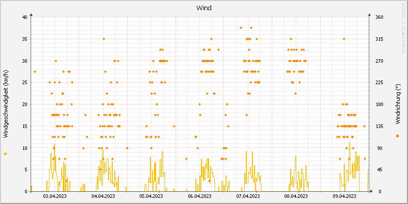
Task: Click the right axis value 45
Action: [379, 170]
